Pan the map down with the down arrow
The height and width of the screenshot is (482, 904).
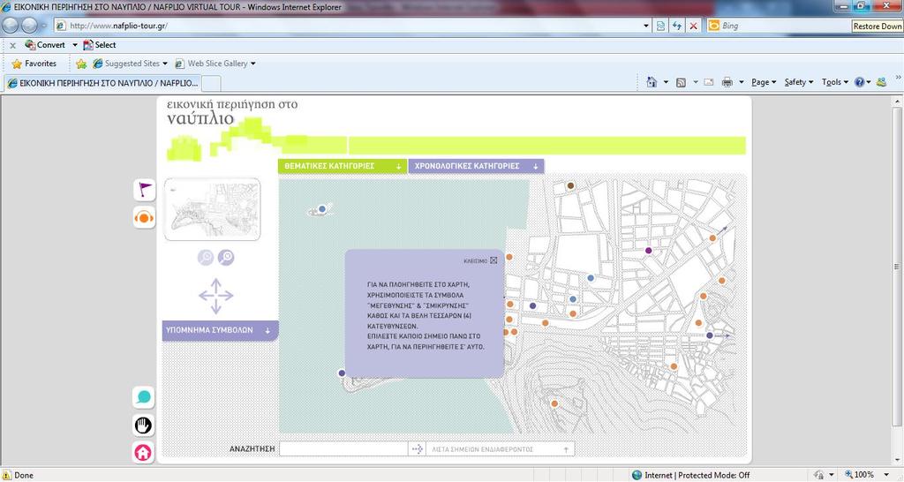[216, 307]
